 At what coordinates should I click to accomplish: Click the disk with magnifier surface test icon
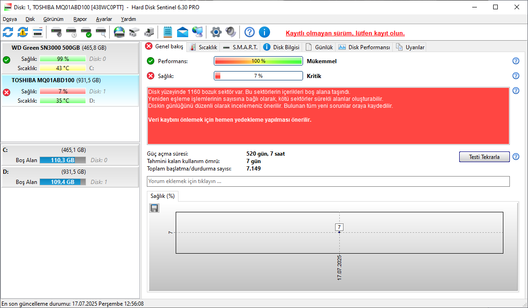click(x=101, y=33)
